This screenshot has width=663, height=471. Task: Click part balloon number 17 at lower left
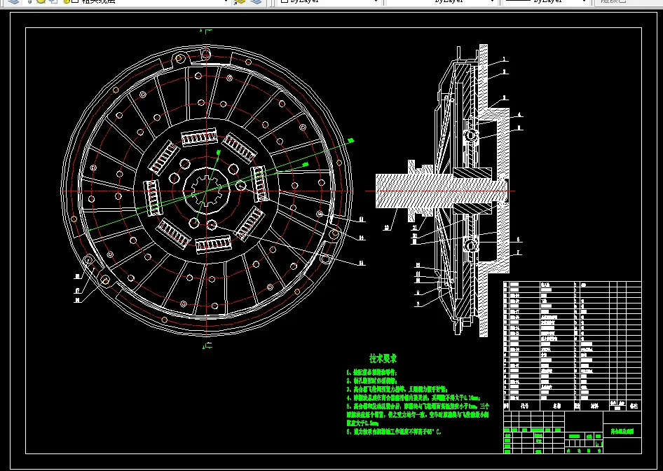(77, 291)
